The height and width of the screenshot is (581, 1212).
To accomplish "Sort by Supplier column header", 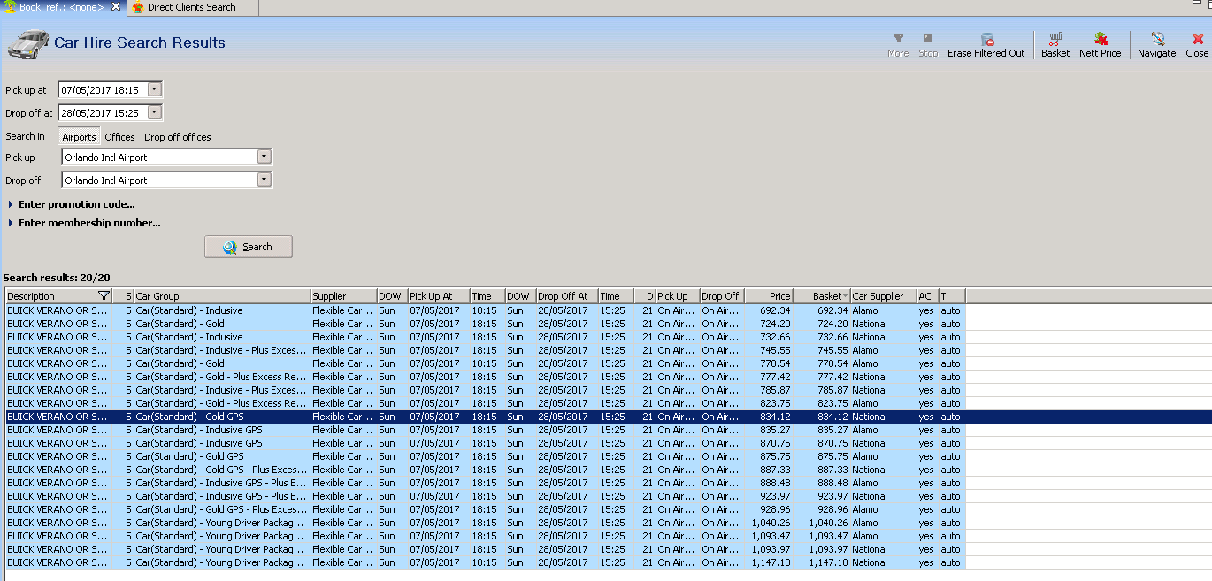I will pyautogui.click(x=342, y=296).
